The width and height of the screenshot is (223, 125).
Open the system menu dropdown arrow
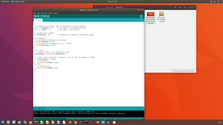(220, 2)
